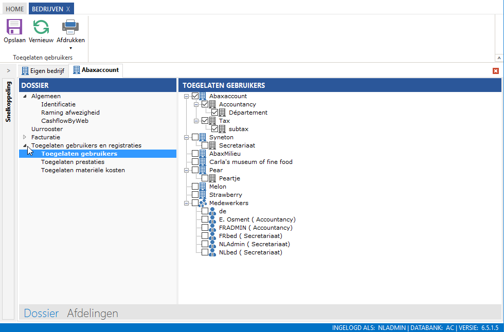Click the E. Osment user icon
This screenshot has width=504, height=332.
click(x=212, y=219)
